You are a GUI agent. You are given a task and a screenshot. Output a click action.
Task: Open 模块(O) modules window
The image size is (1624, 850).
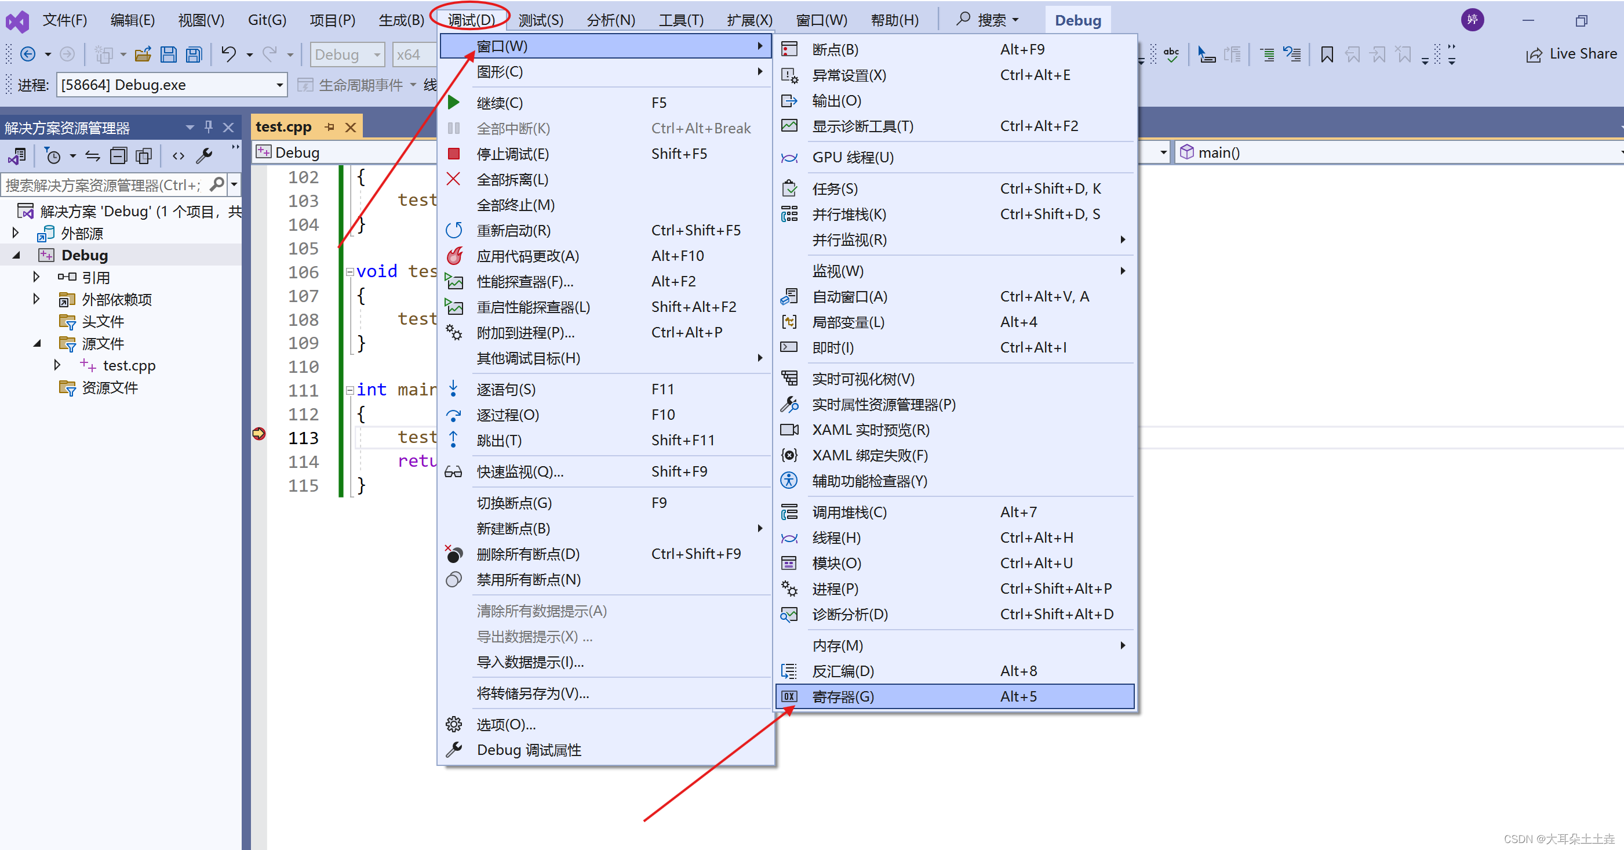coord(836,562)
